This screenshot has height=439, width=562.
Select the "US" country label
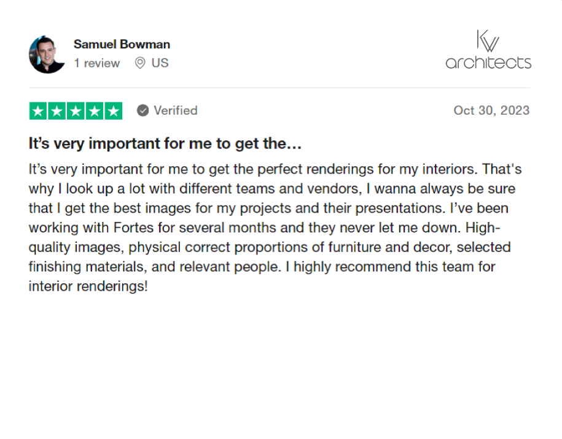[x=160, y=63]
